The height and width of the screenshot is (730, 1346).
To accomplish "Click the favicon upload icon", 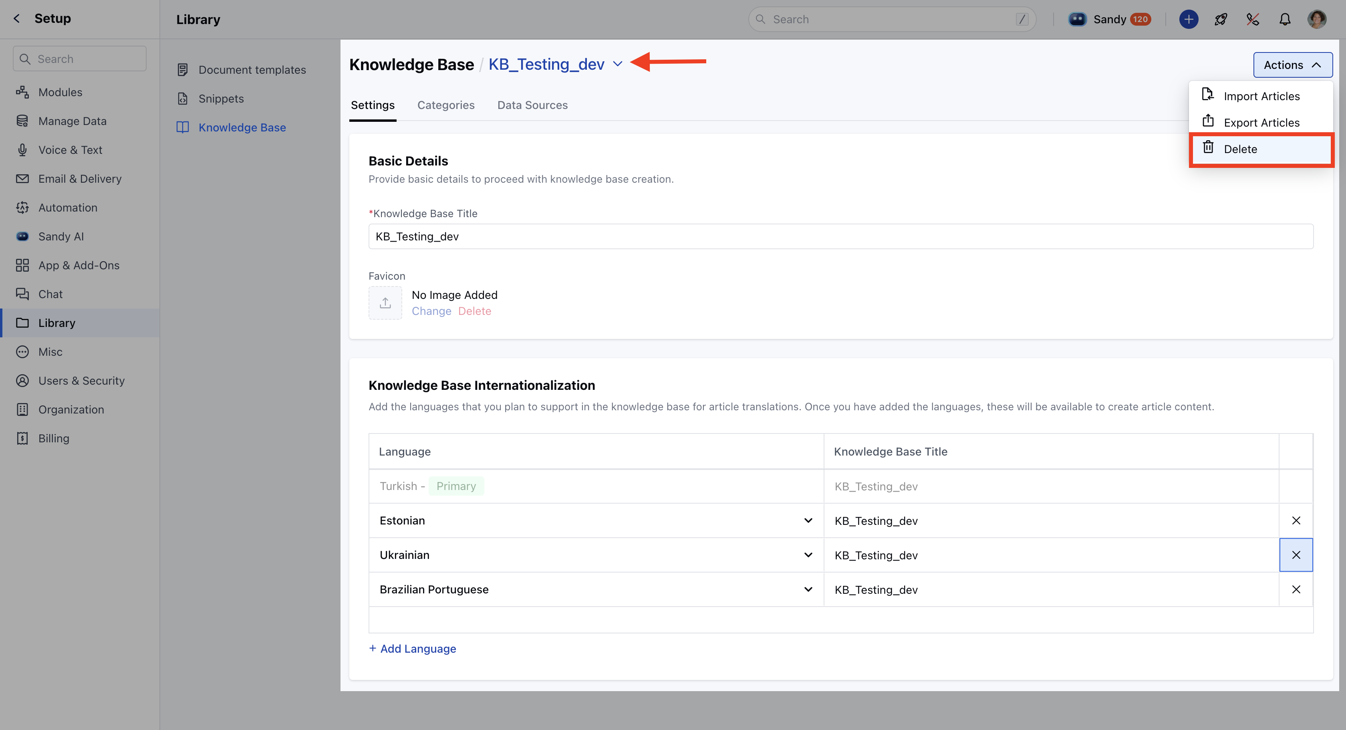I will click(x=385, y=302).
